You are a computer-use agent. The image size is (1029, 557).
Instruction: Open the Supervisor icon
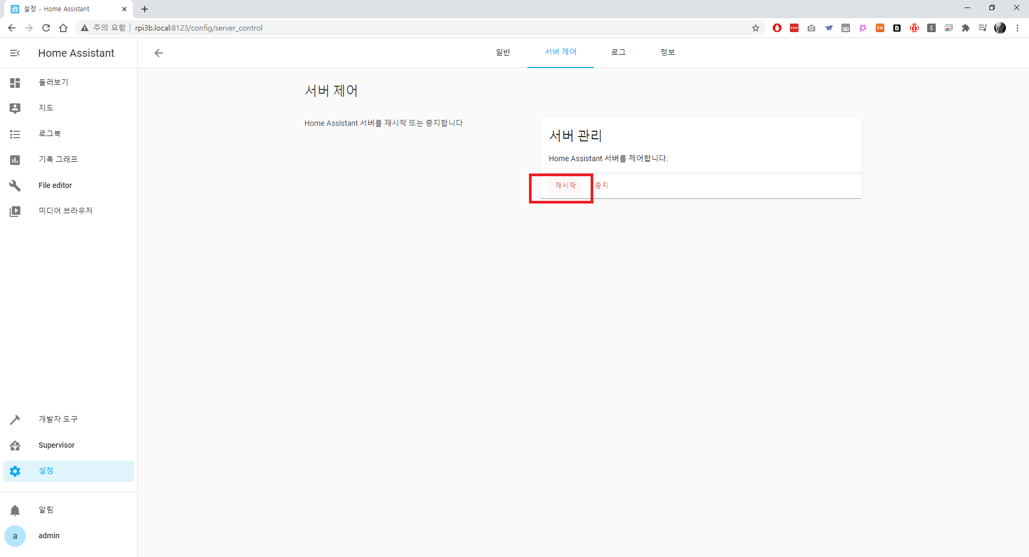pos(15,445)
